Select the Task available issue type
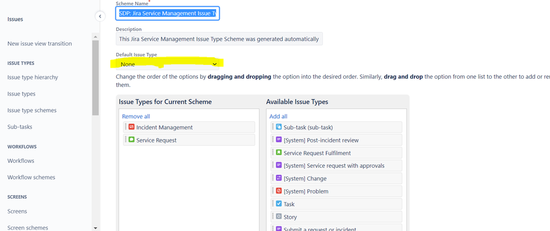 click(x=336, y=204)
